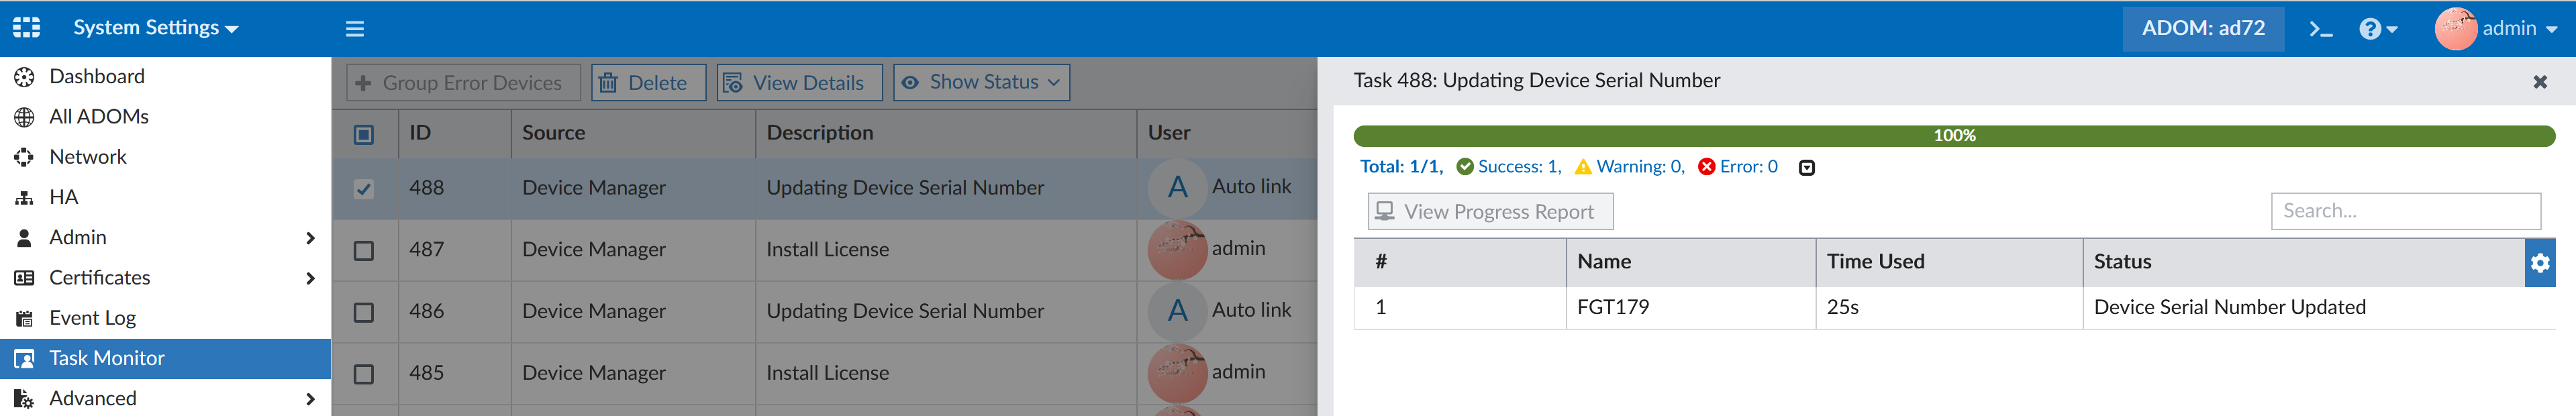Screen dimensions: 2576x416
Task: Click the admin avatar picture
Action: coord(2455,29)
